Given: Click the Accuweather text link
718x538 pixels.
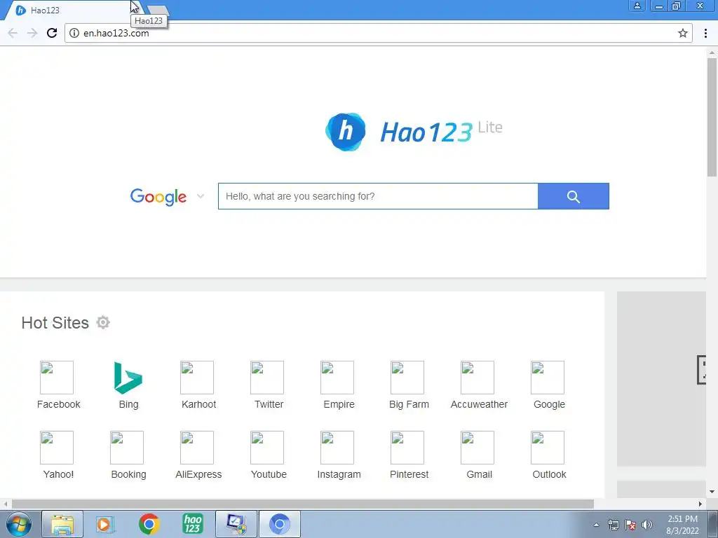Looking at the screenshot, I should 479,404.
